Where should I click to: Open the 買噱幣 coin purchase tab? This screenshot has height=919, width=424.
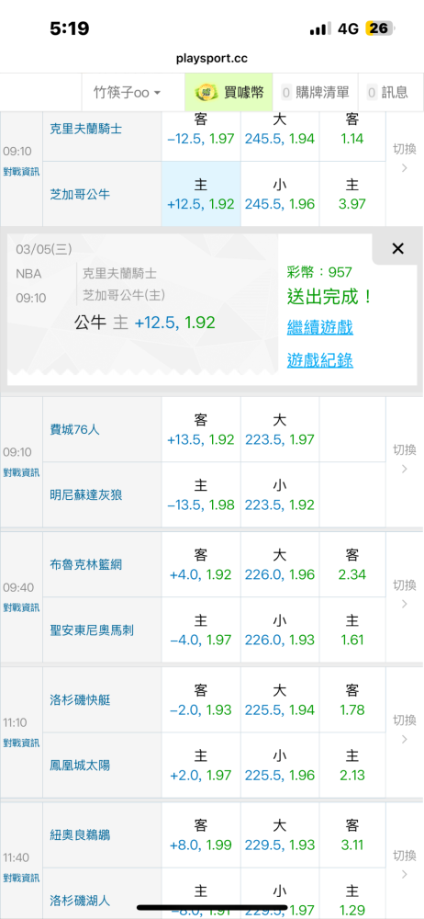point(229,92)
